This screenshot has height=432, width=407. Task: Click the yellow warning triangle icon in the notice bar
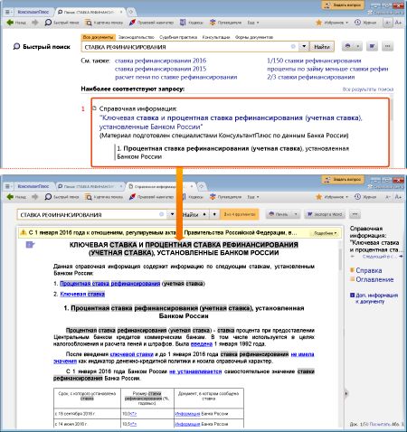coord(24,232)
